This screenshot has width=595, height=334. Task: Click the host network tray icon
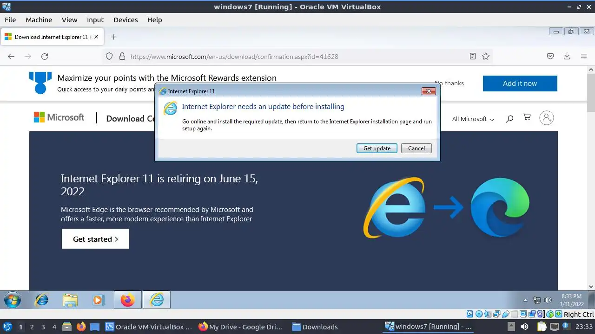click(554, 327)
